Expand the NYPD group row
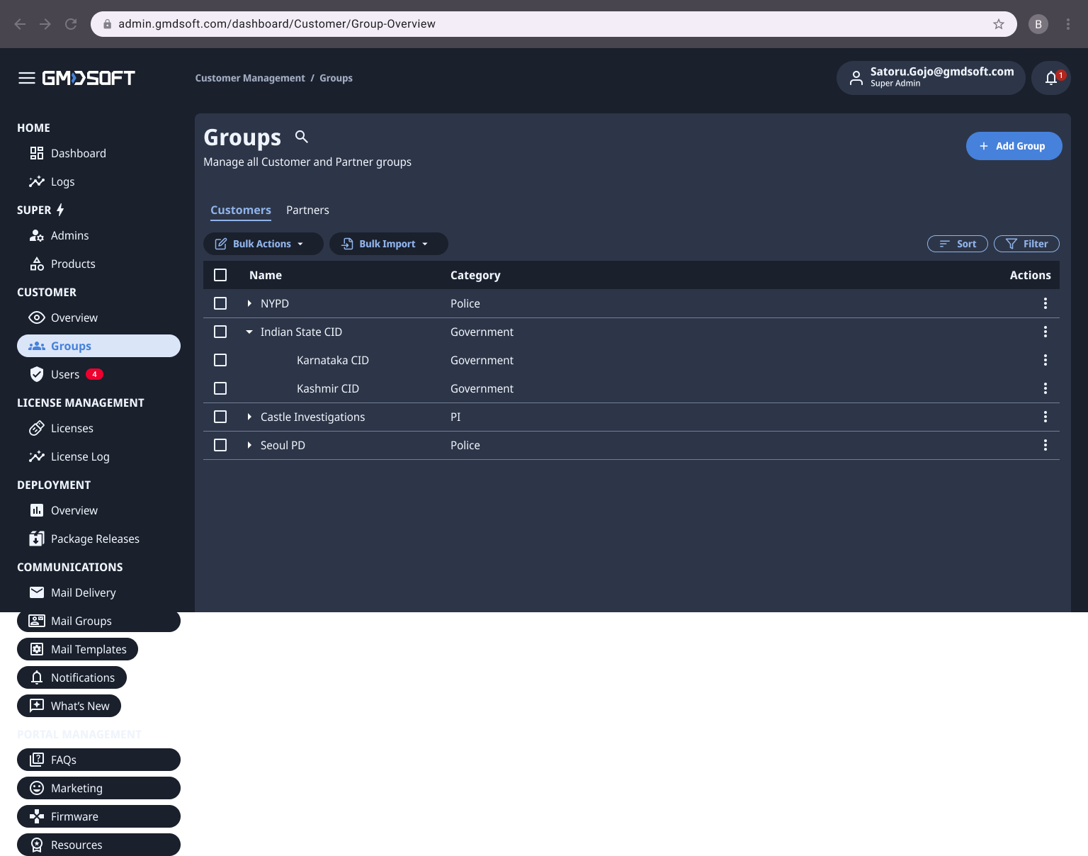The height and width of the screenshot is (856, 1088). pos(249,303)
